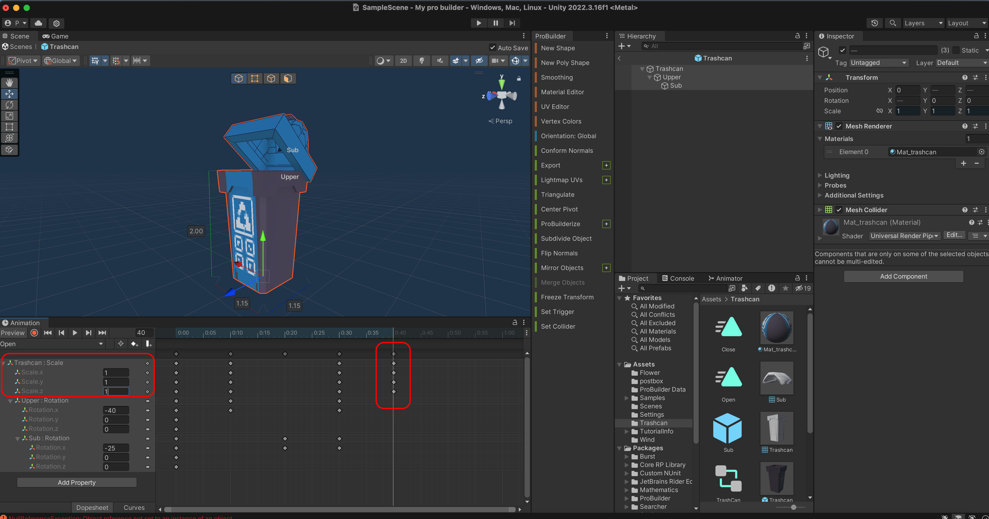
Task: Click the Add Component button
Action: [903, 276]
